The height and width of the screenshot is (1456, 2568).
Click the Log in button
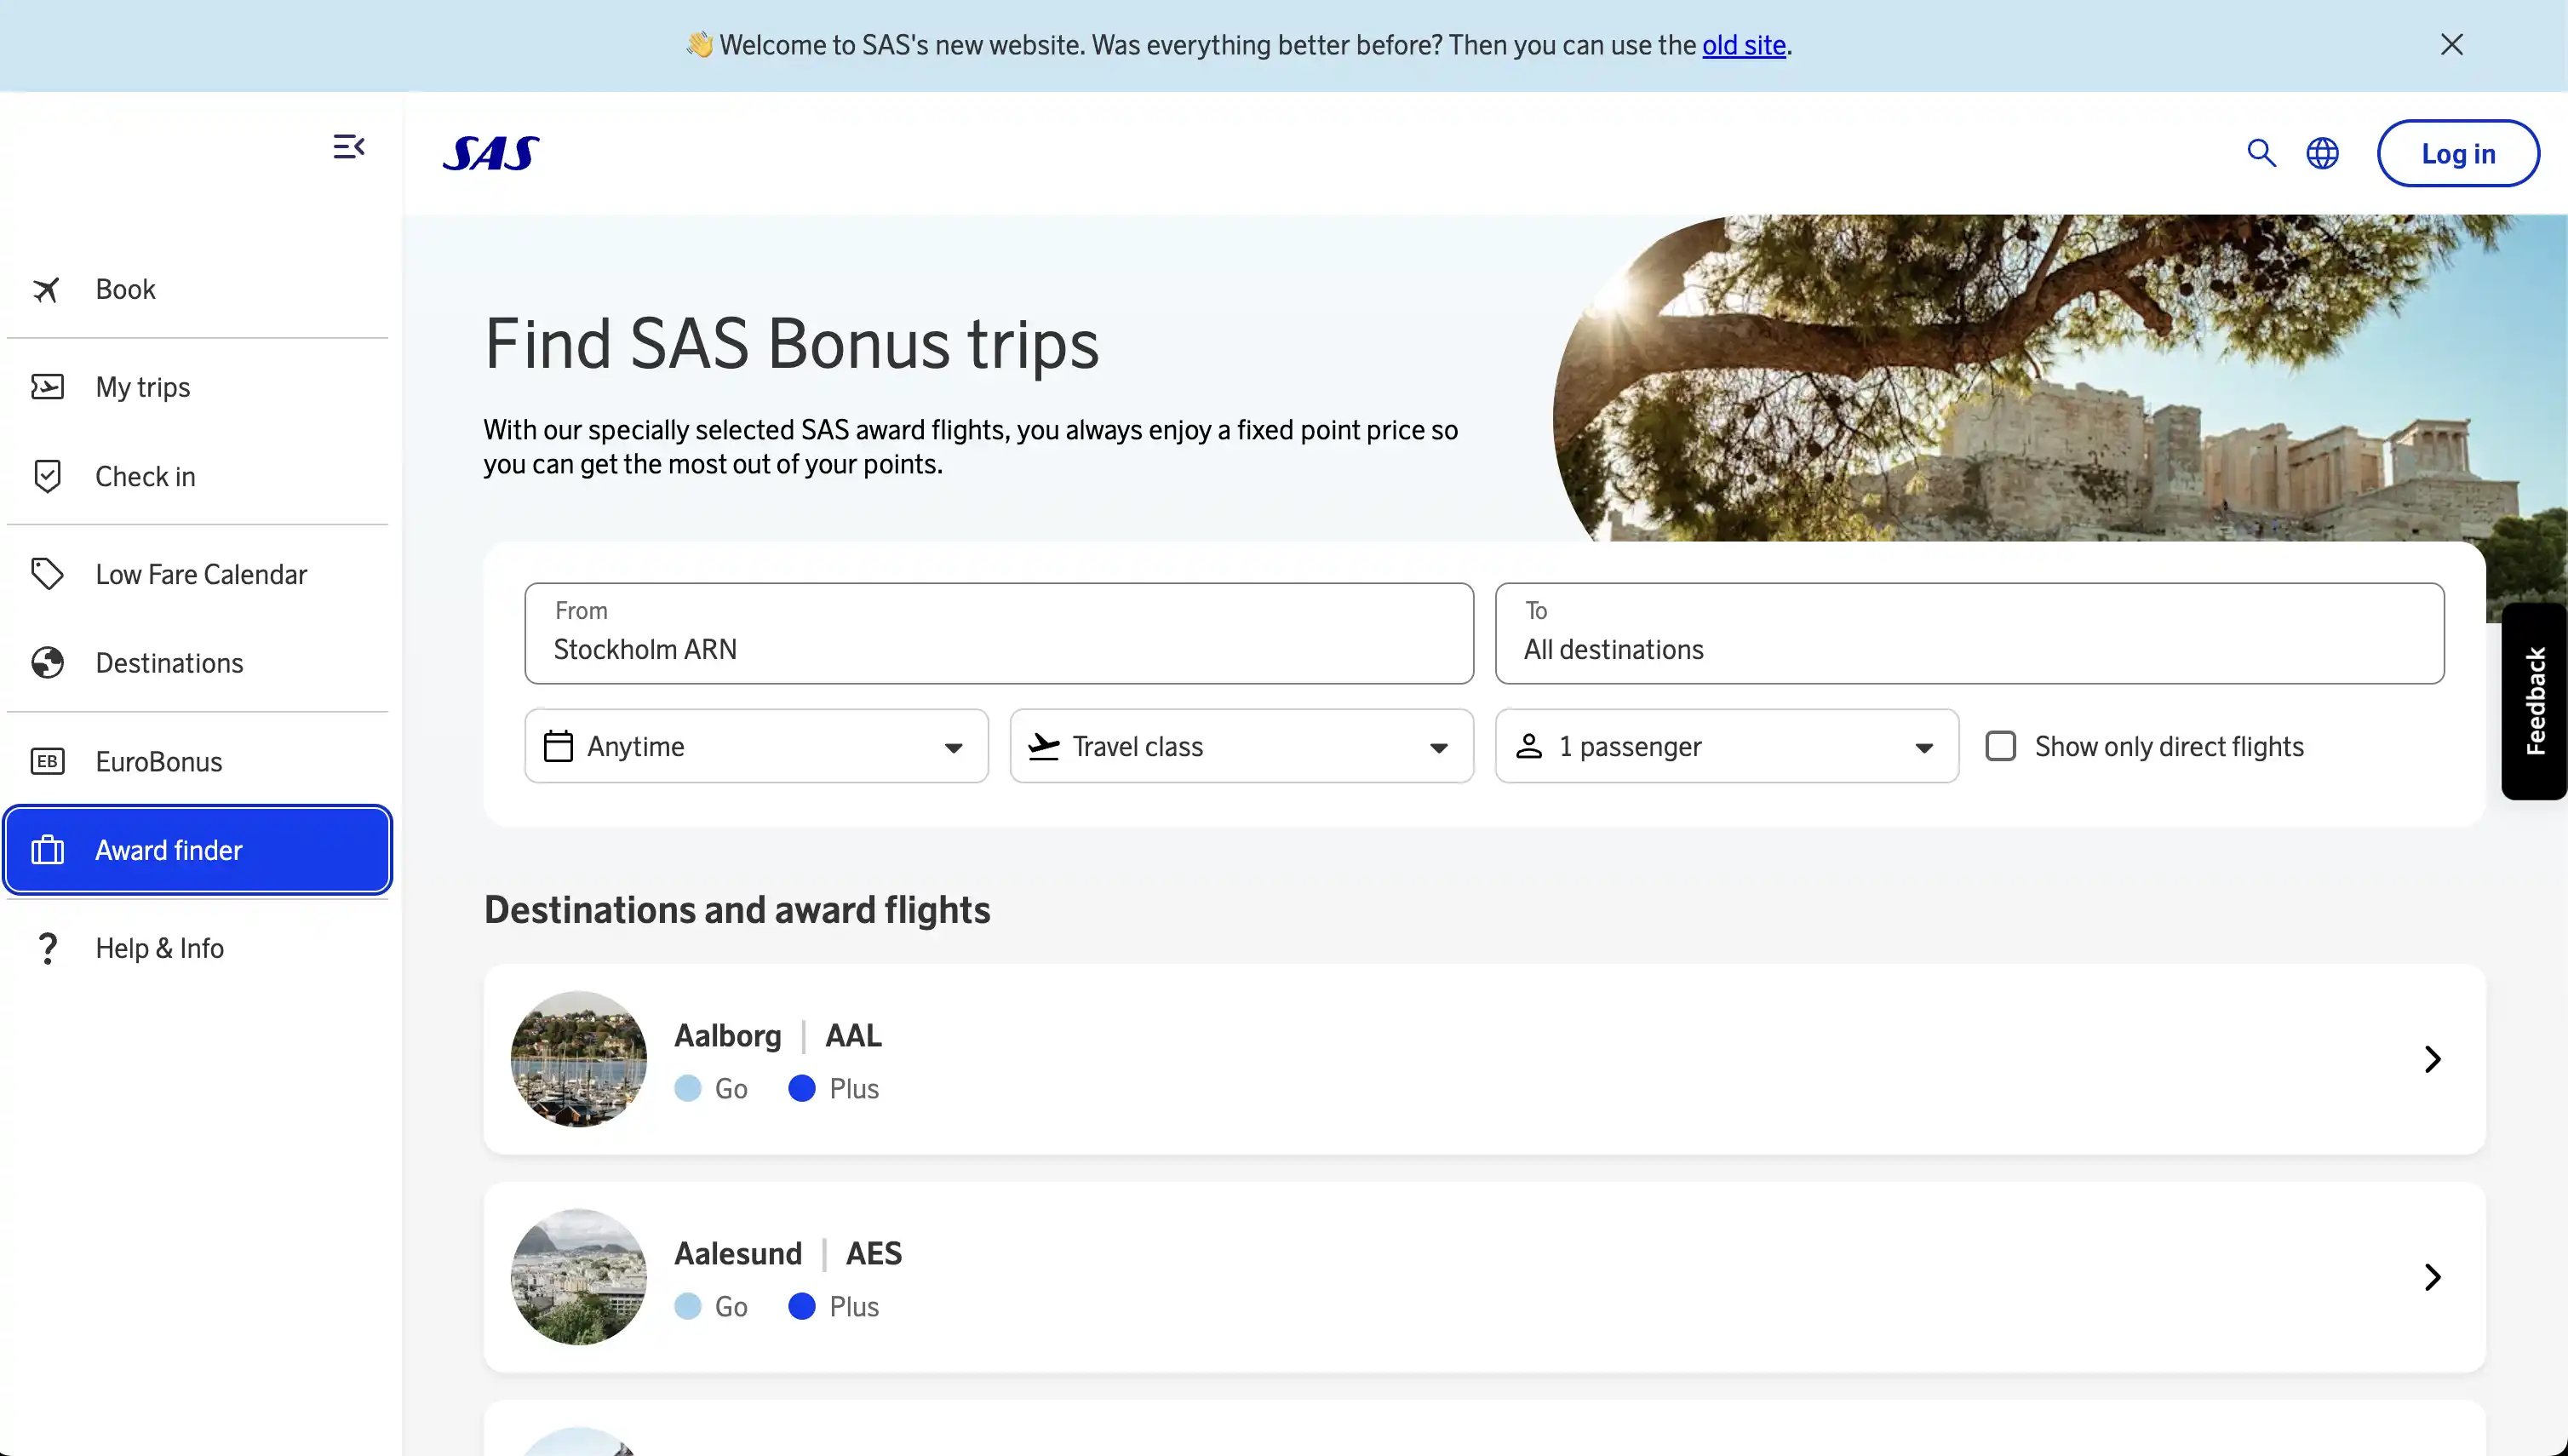[x=2458, y=153]
